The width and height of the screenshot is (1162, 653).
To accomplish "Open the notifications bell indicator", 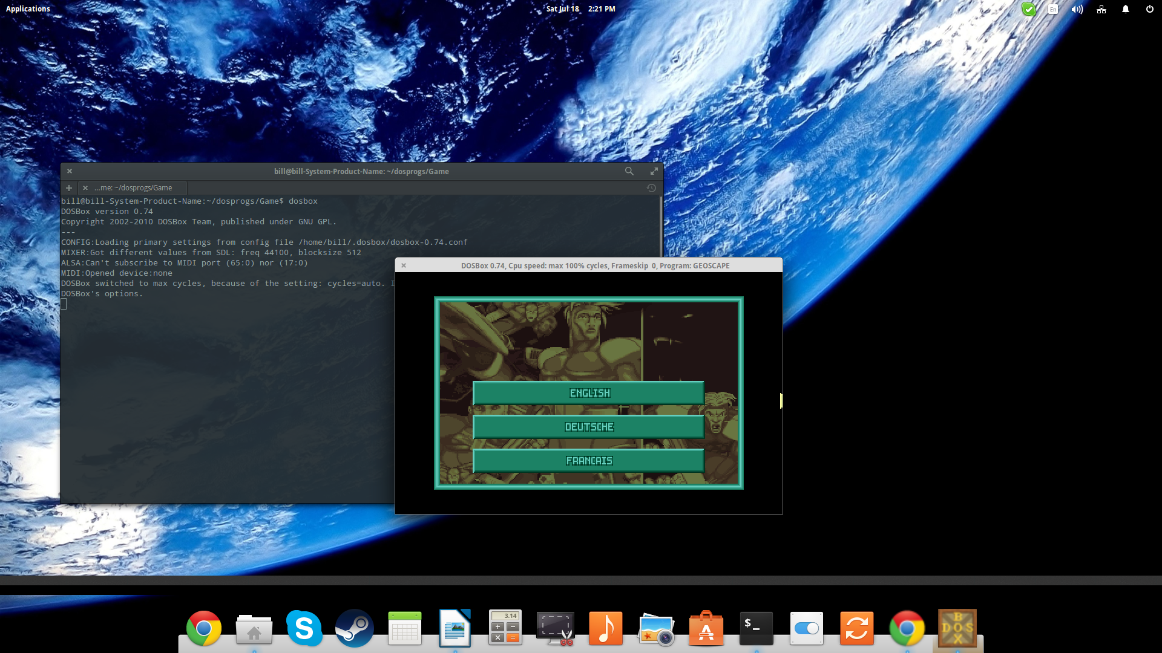I will click(x=1126, y=9).
